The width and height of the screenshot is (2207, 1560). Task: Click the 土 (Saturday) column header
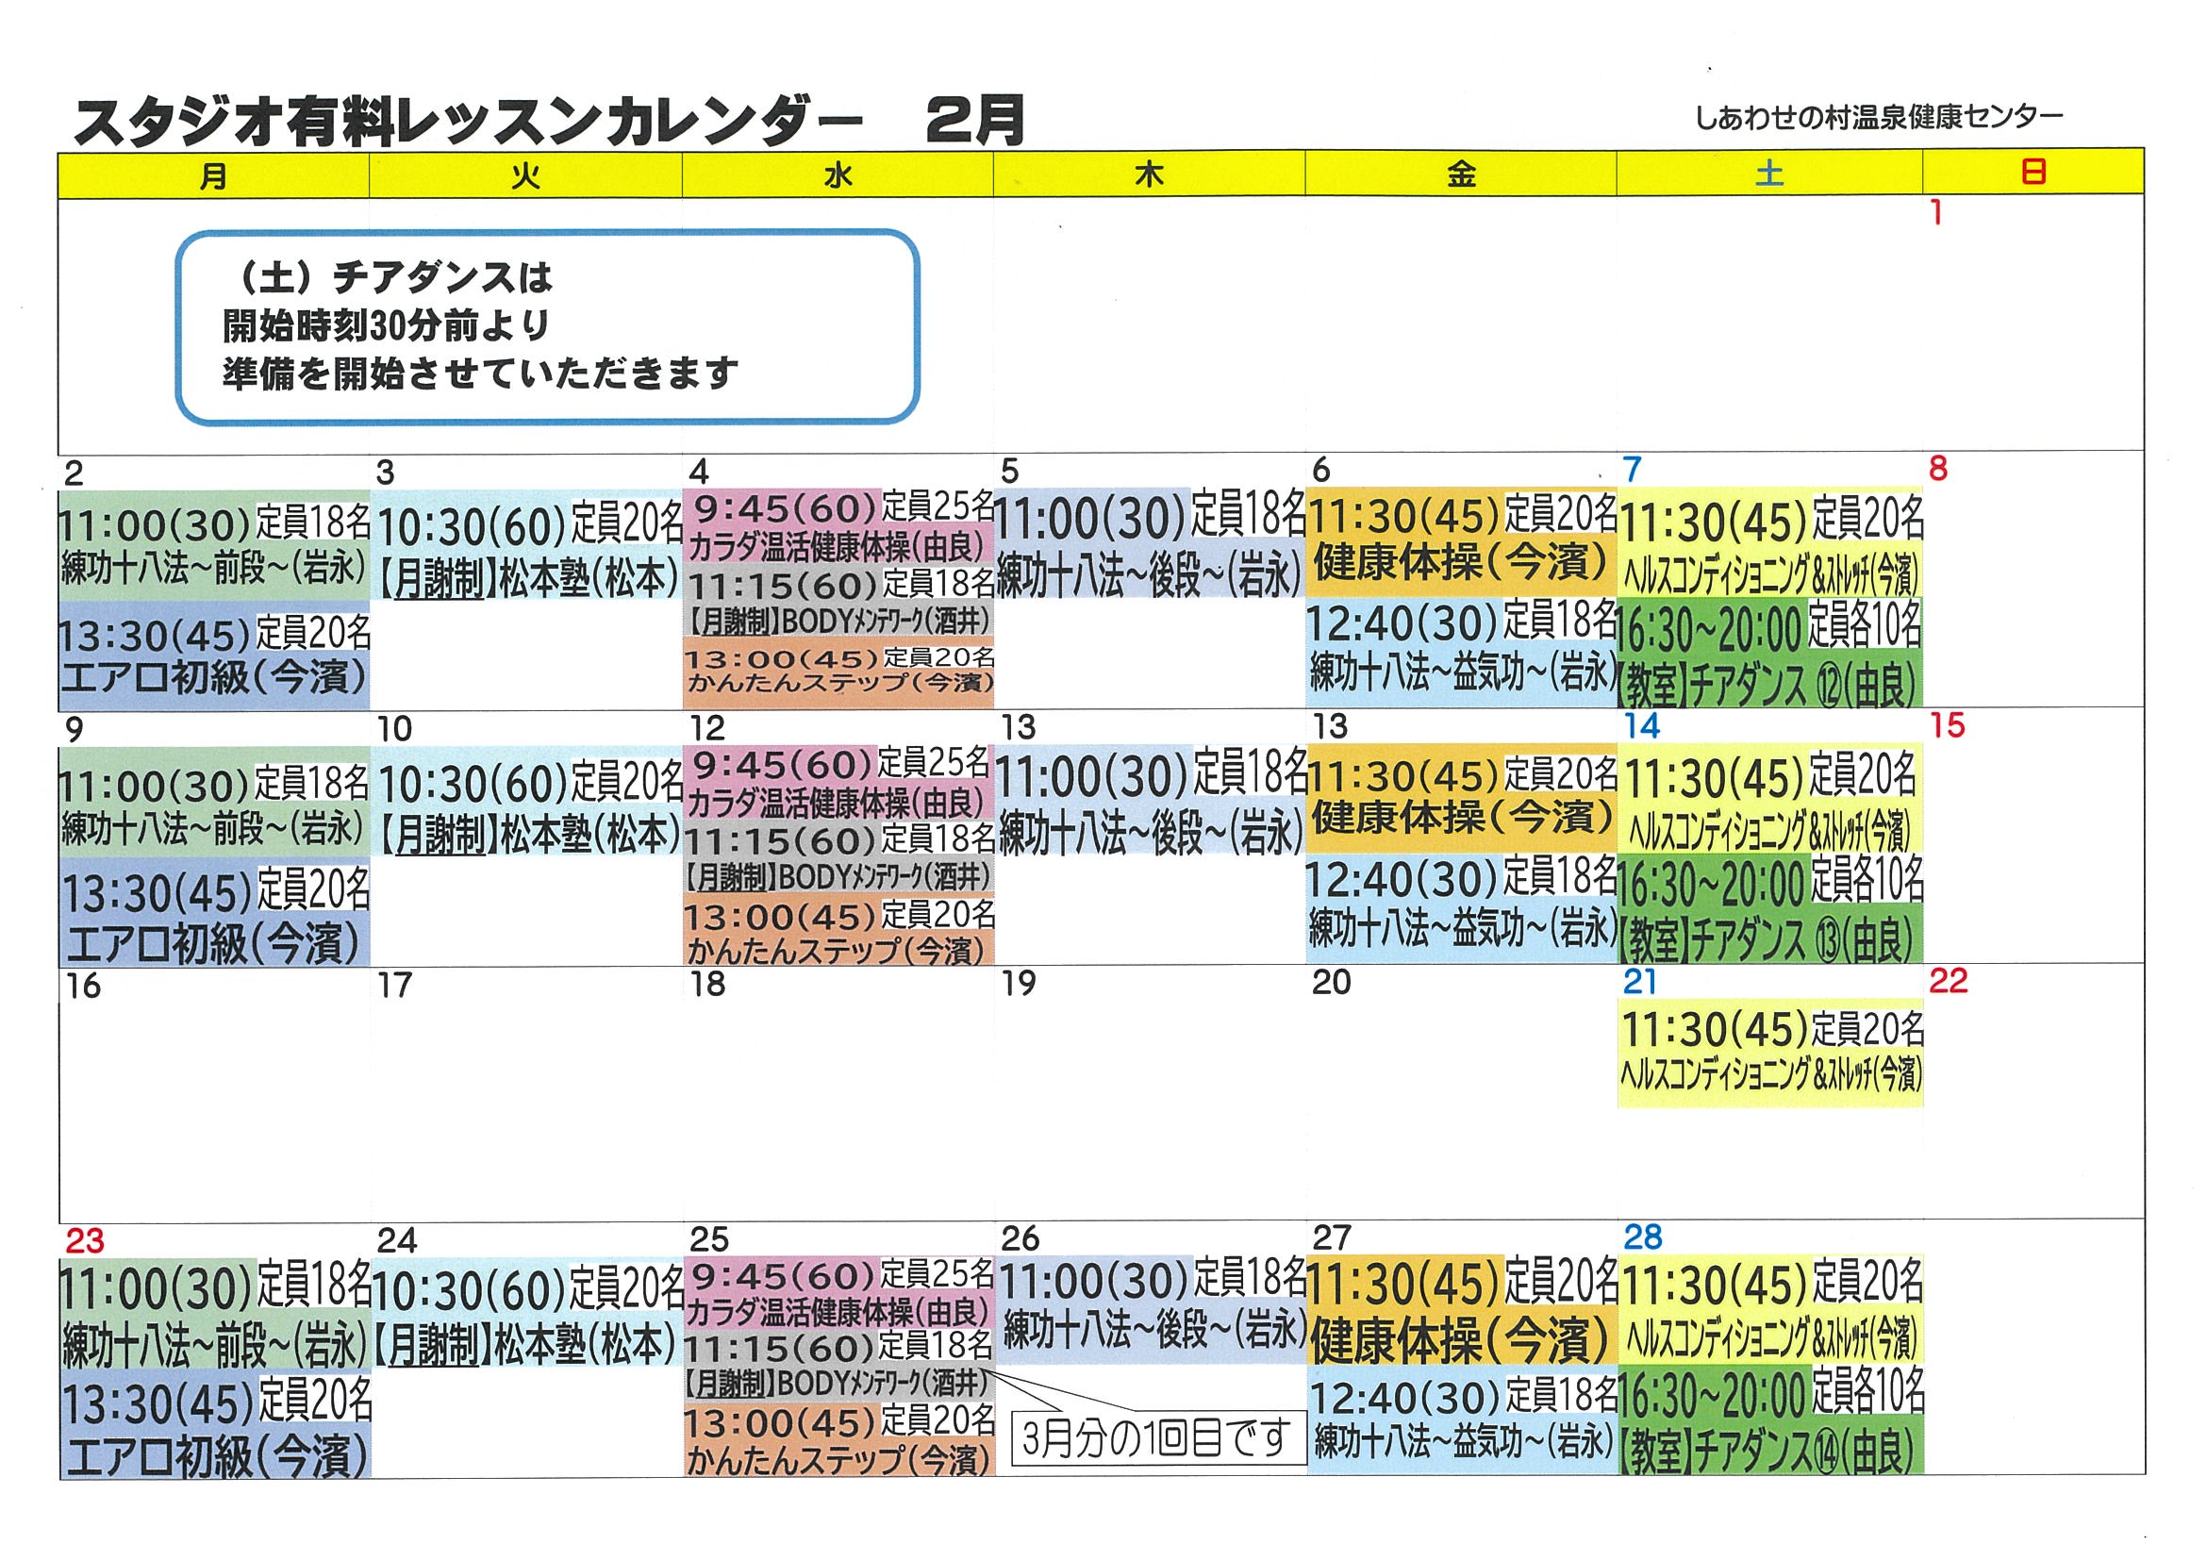[x=1768, y=174]
